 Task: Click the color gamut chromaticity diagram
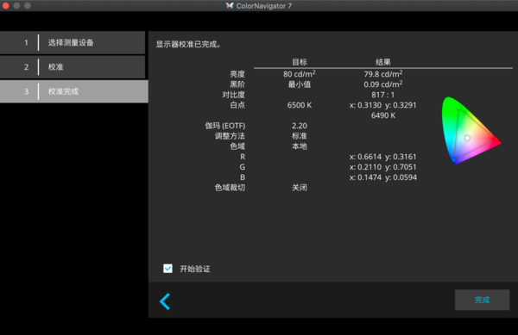tap(471, 130)
